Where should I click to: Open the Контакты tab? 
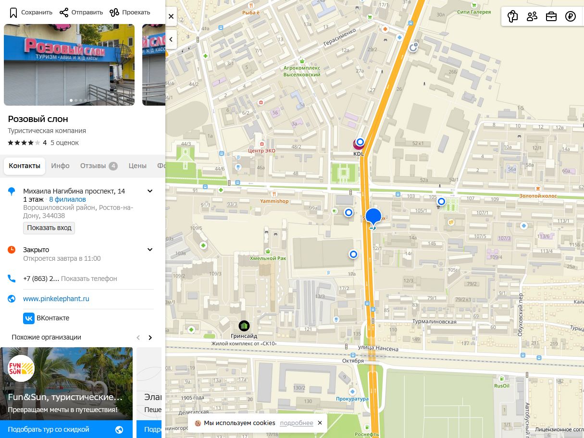tap(25, 166)
